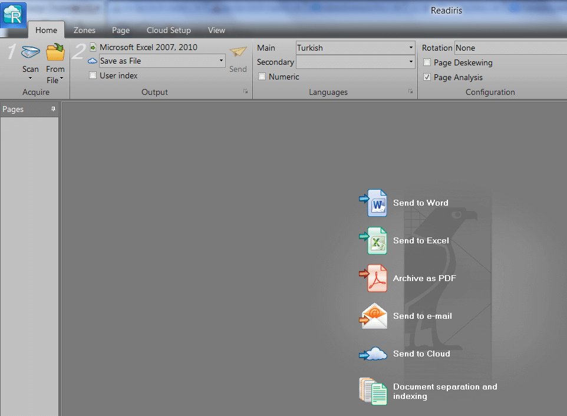Viewport: 567px width, 416px height.
Task: Click the Scan scanner icon
Action: coord(31,52)
